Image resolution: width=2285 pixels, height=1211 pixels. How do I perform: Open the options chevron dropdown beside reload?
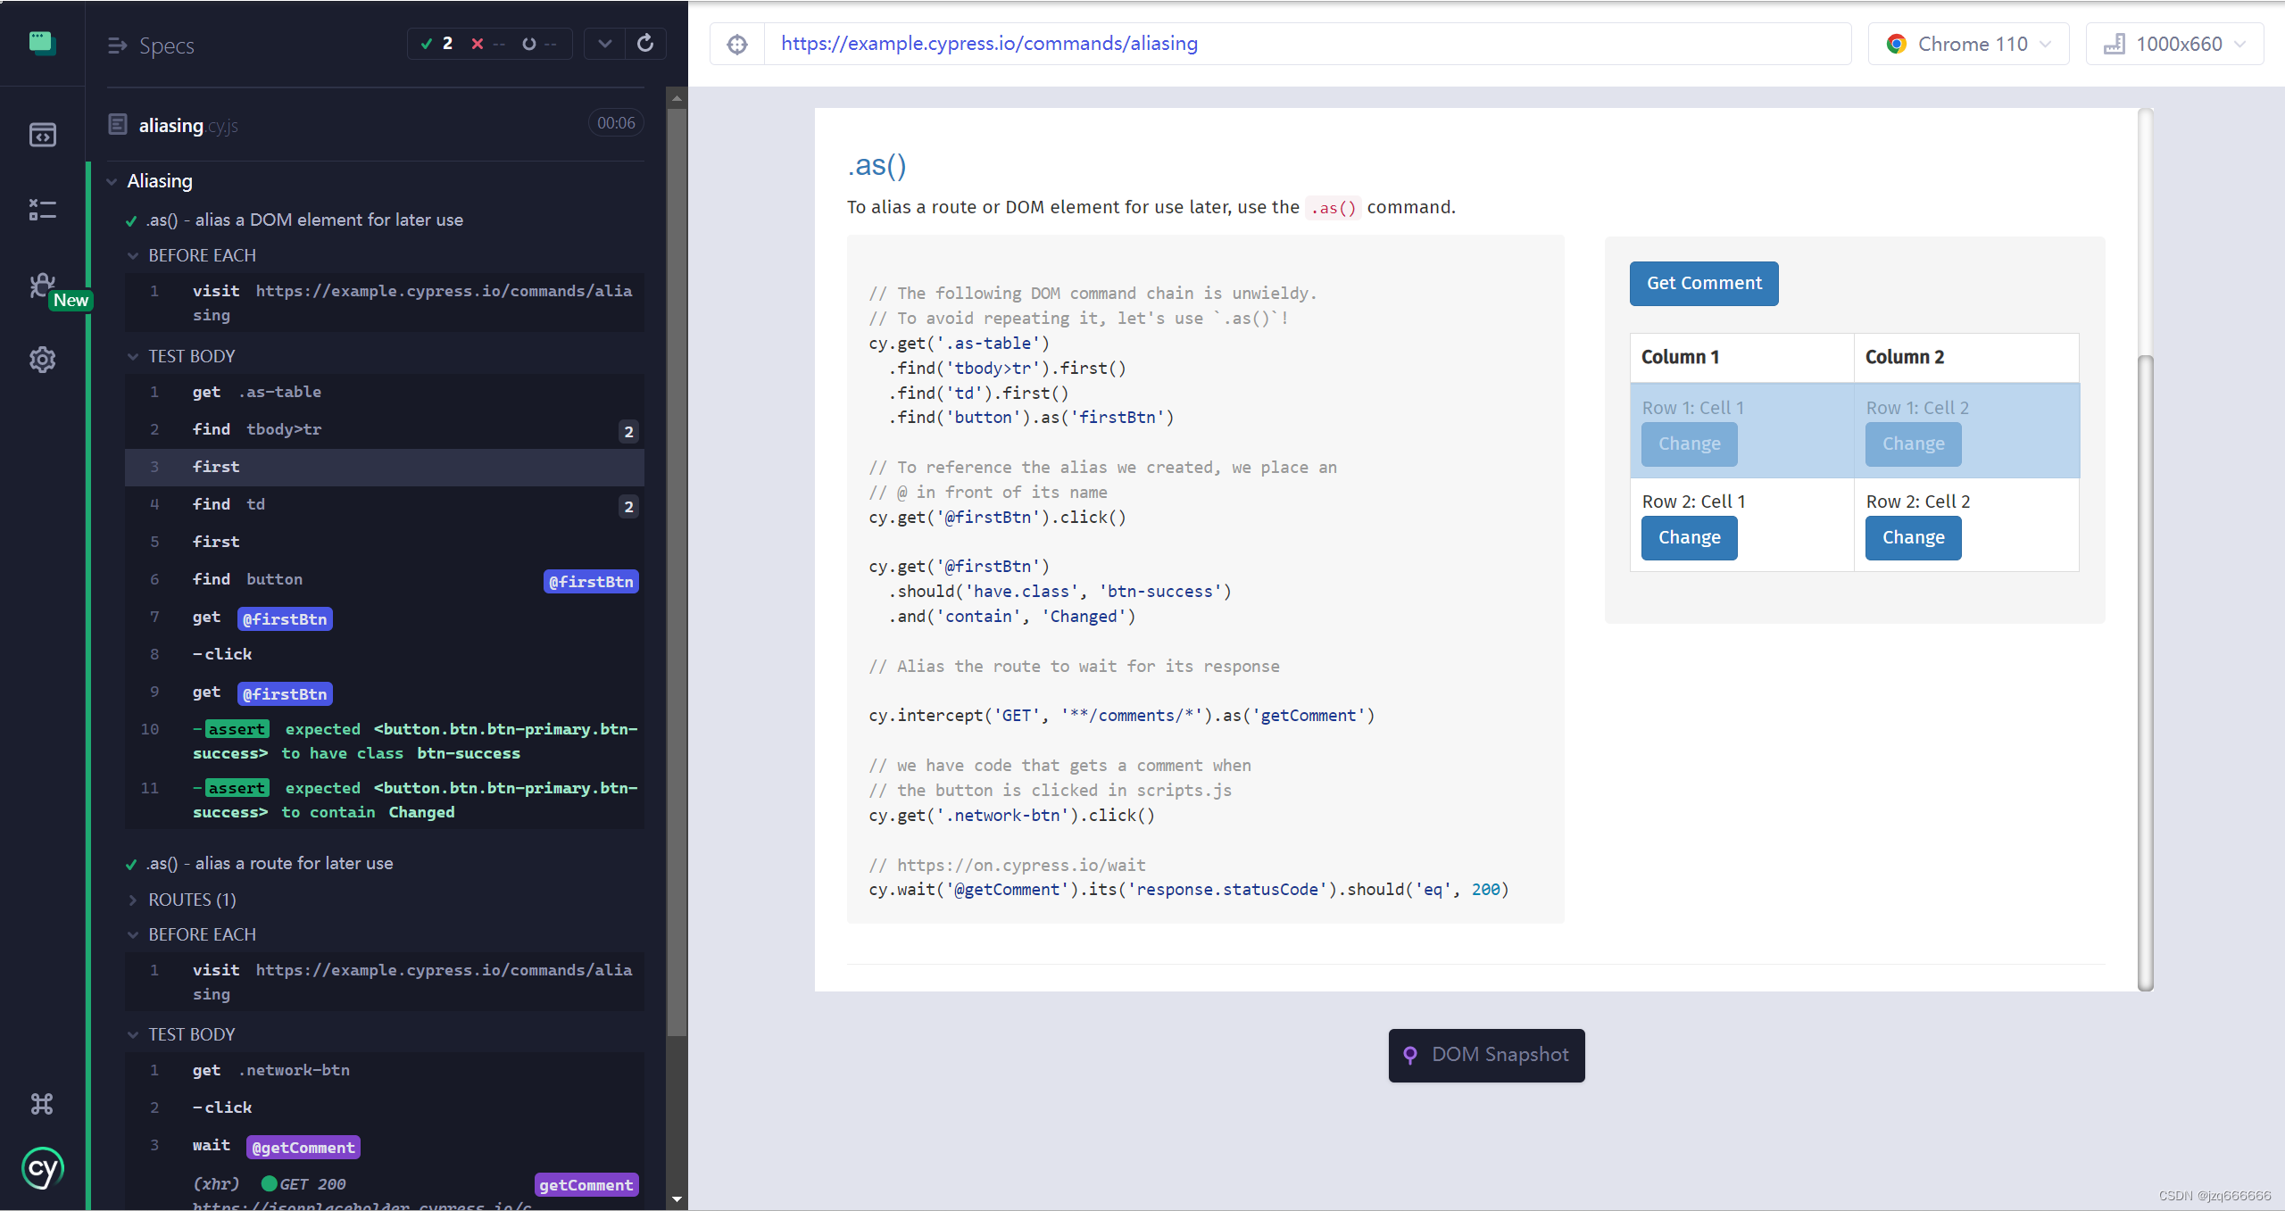pos(604,43)
